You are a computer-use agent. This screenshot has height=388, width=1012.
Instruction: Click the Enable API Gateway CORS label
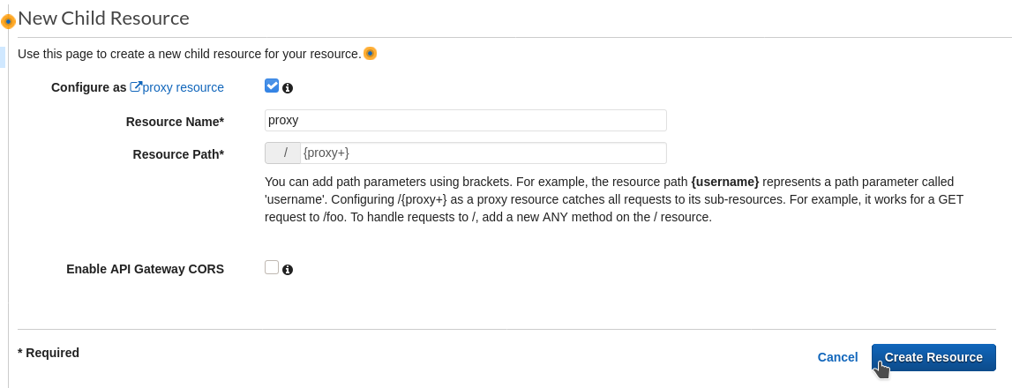pyautogui.click(x=146, y=269)
